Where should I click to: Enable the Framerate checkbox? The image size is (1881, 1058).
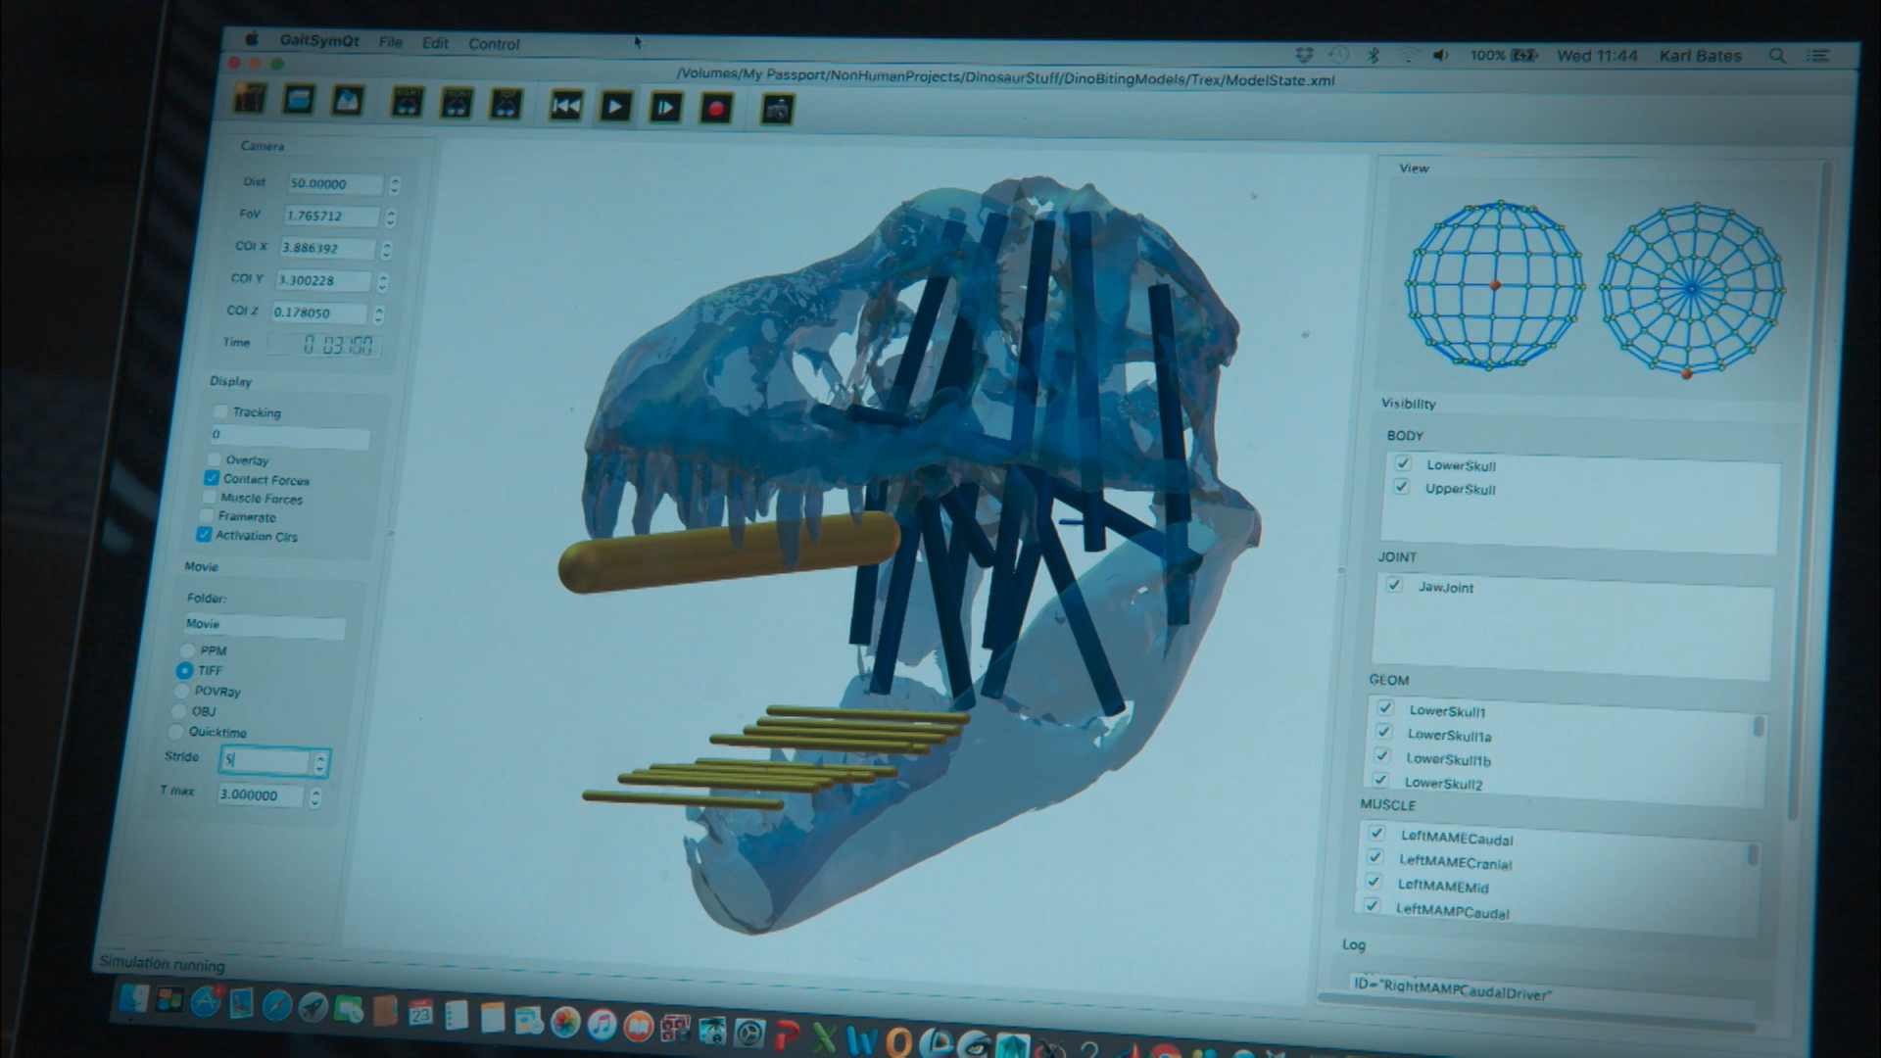(206, 515)
